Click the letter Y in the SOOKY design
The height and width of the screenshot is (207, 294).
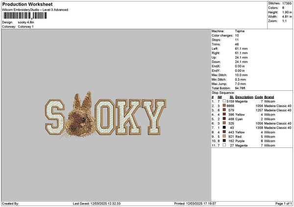[154, 117]
